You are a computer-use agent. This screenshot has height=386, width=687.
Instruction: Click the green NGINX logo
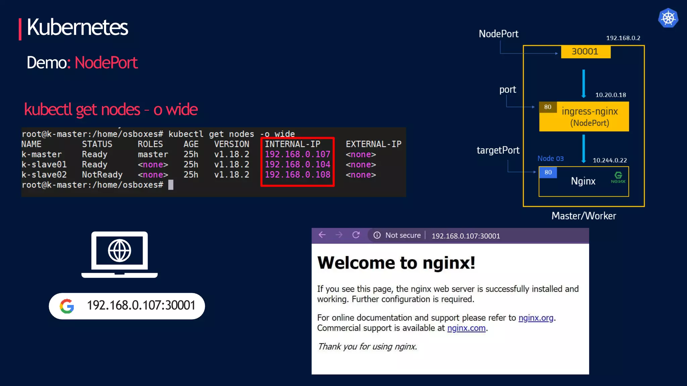[x=618, y=177]
